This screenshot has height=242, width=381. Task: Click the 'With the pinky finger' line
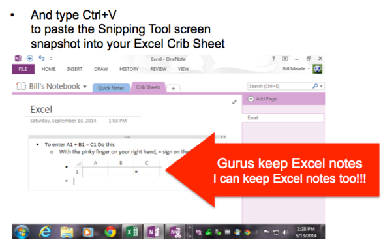pyautogui.click(x=125, y=152)
